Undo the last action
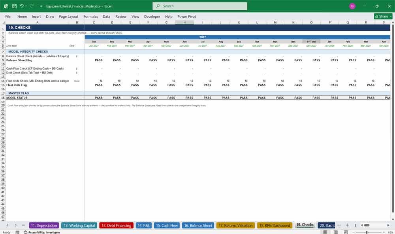This screenshot has height=234, width=395. [x=21, y=6]
